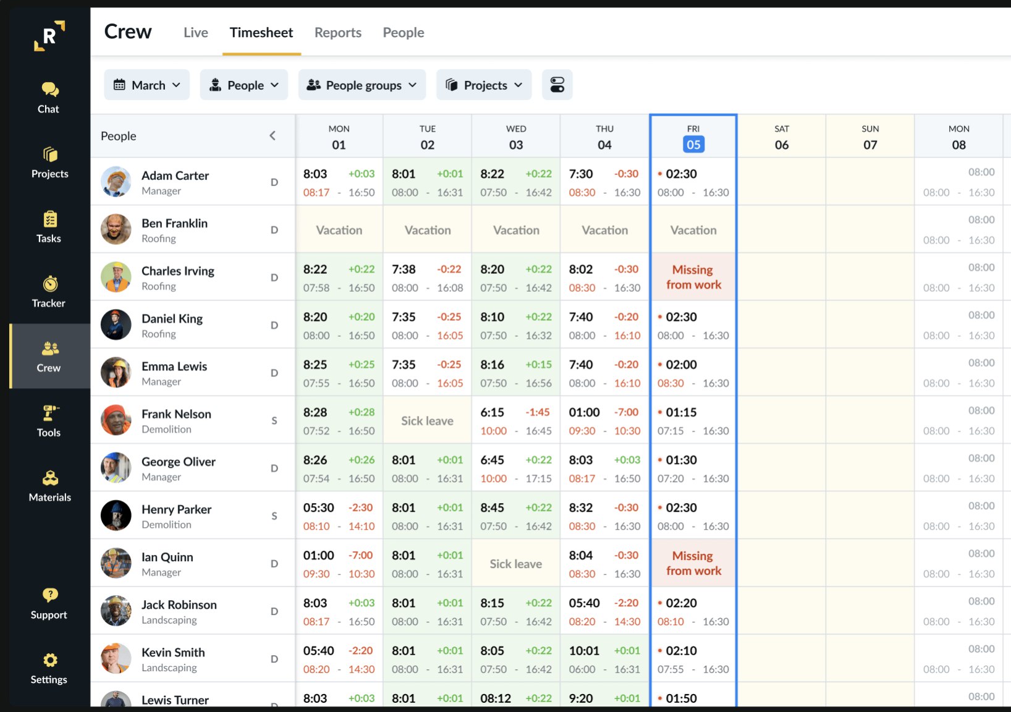This screenshot has width=1011, height=712.
Task: Open the Projects filter dropdown
Action: (484, 85)
